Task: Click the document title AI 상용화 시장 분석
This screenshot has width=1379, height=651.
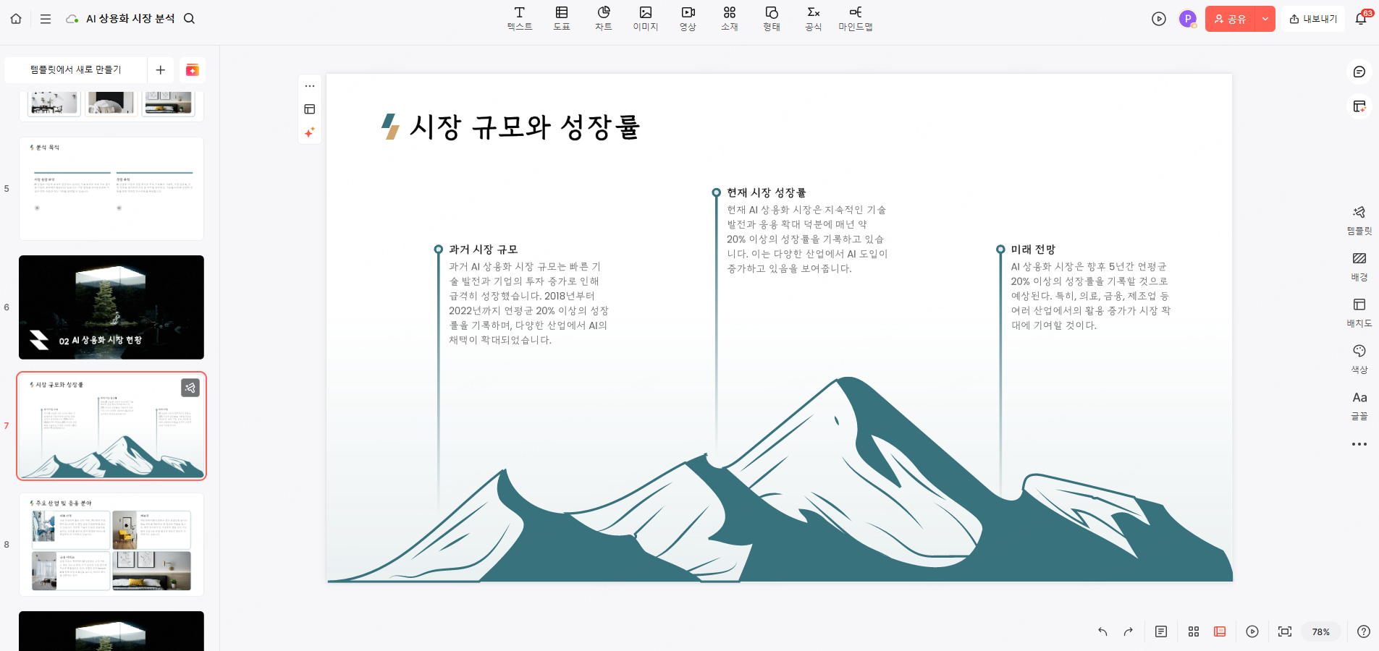Action: pos(130,19)
